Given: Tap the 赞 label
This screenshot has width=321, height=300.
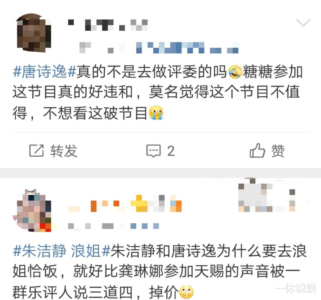Looking at the screenshot, I should pos(278,151).
